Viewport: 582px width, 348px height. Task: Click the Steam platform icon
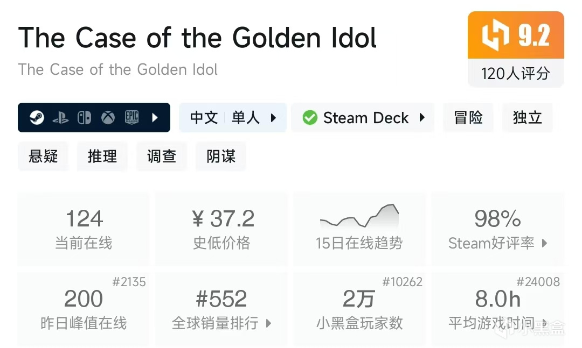37,118
